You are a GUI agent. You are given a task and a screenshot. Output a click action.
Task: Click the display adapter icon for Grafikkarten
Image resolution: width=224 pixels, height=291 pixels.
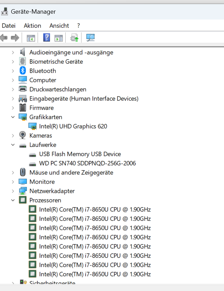click(x=23, y=117)
